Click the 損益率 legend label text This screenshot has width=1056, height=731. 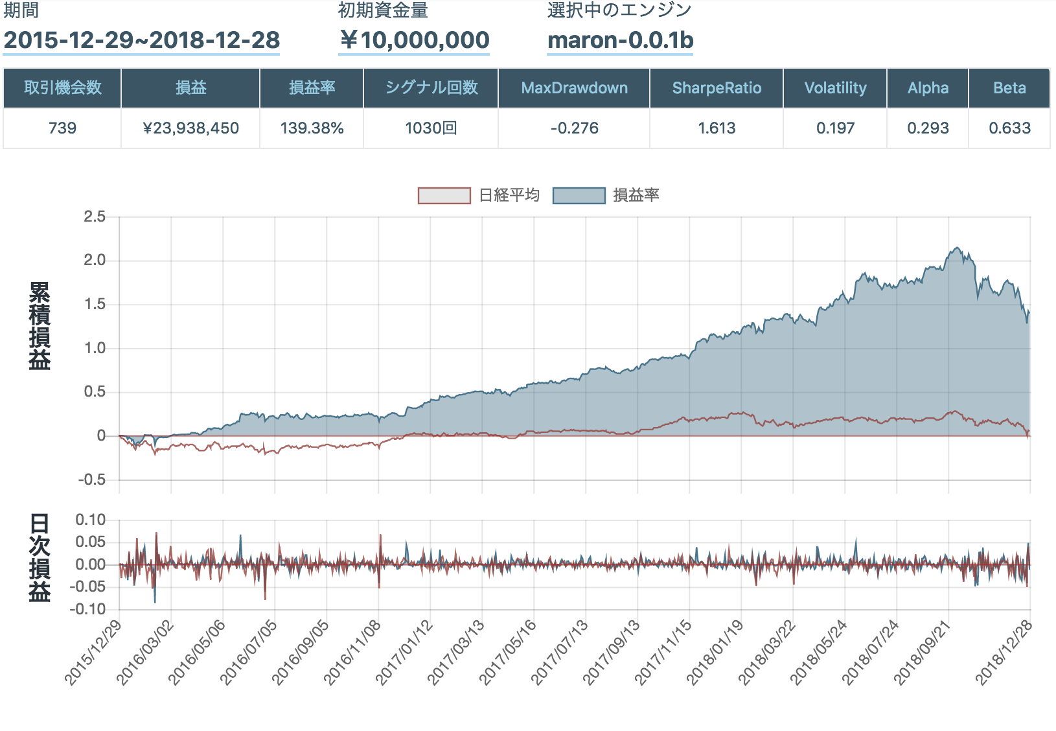coord(636,195)
